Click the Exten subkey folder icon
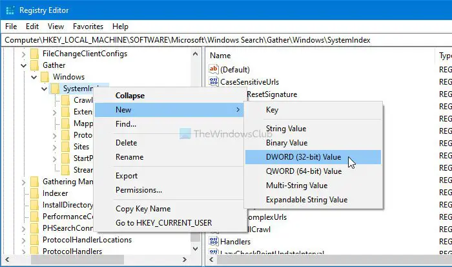The width and height of the screenshot is (452, 267). [66, 112]
